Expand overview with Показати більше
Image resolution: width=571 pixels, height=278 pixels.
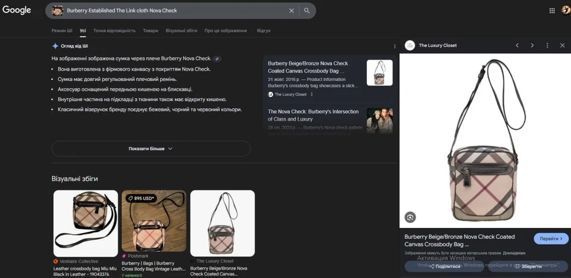coord(150,149)
